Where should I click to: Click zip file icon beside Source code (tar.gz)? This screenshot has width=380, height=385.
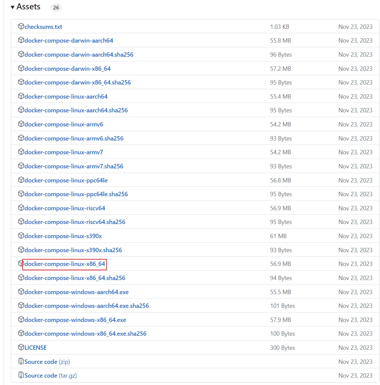point(21,375)
